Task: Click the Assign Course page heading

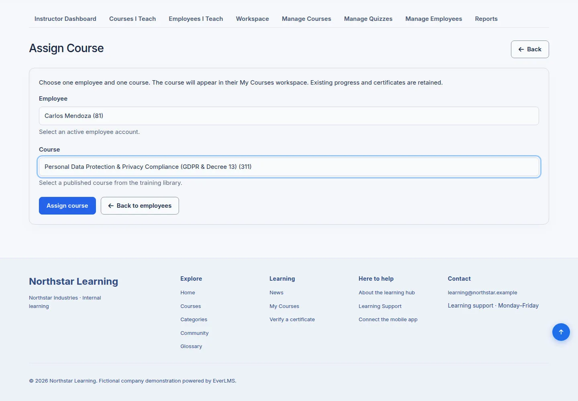Action: [66, 48]
